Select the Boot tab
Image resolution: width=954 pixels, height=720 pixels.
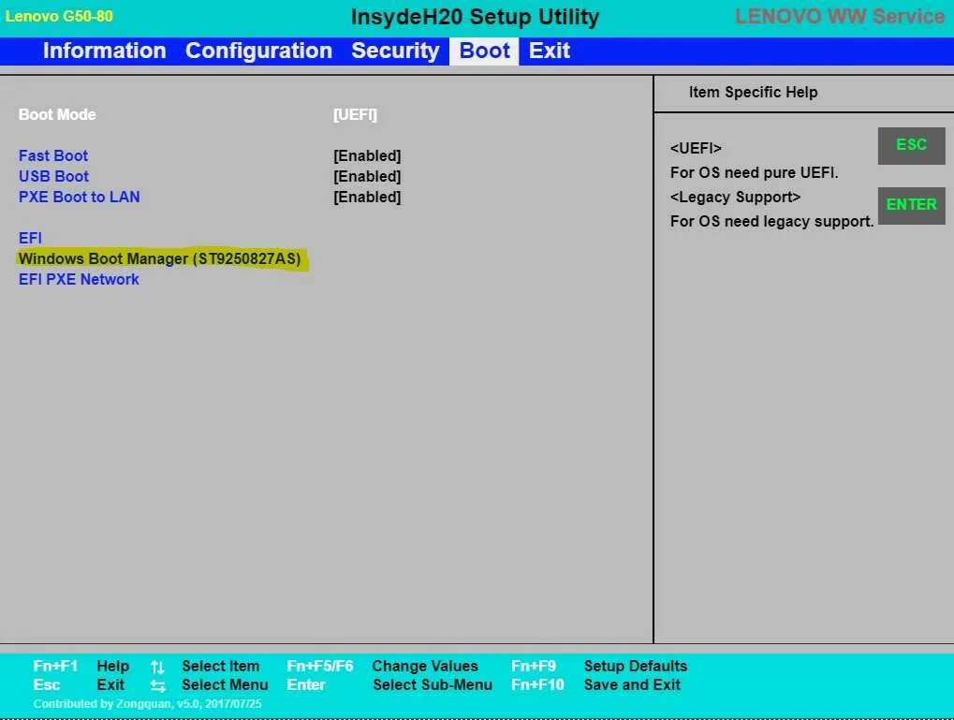pyautogui.click(x=484, y=51)
